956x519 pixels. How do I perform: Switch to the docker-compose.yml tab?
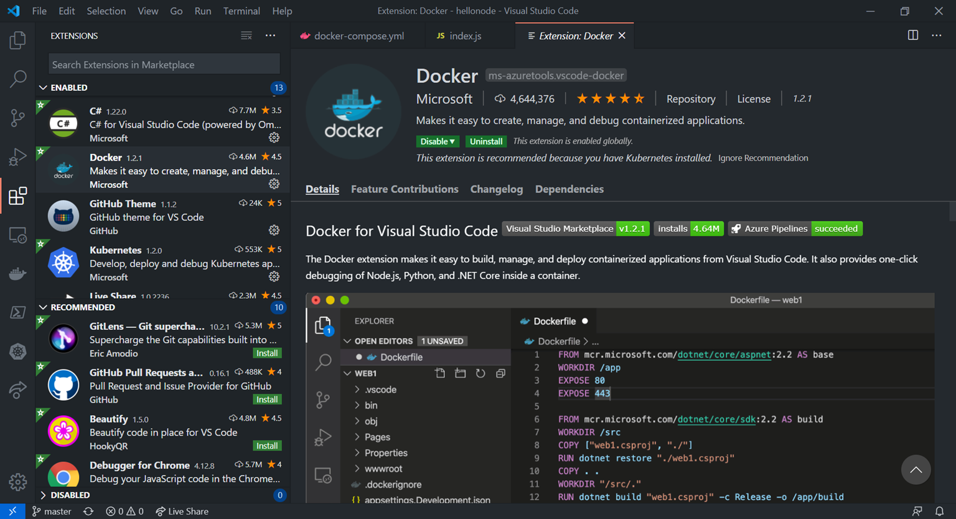(x=358, y=36)
